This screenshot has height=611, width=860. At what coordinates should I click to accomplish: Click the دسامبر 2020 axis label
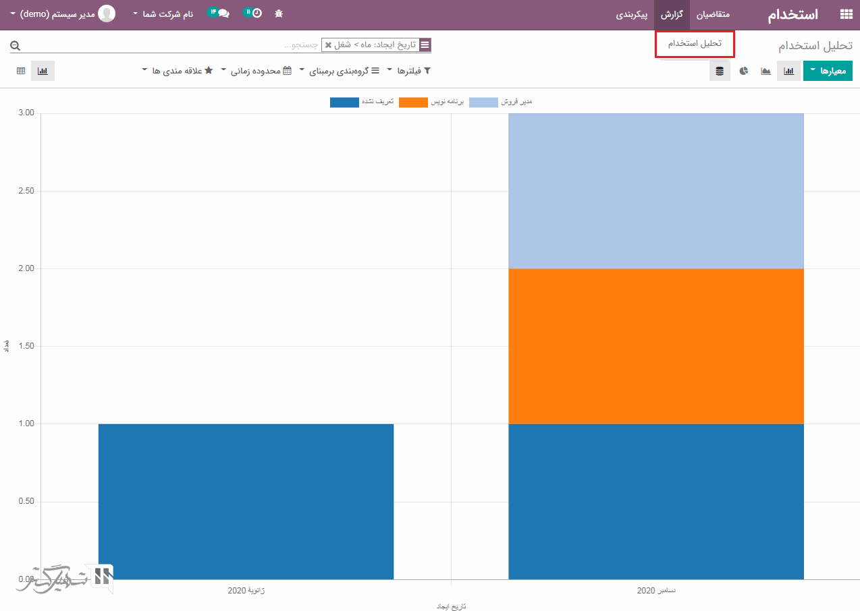pyautogui.click(x=656, y=591)
